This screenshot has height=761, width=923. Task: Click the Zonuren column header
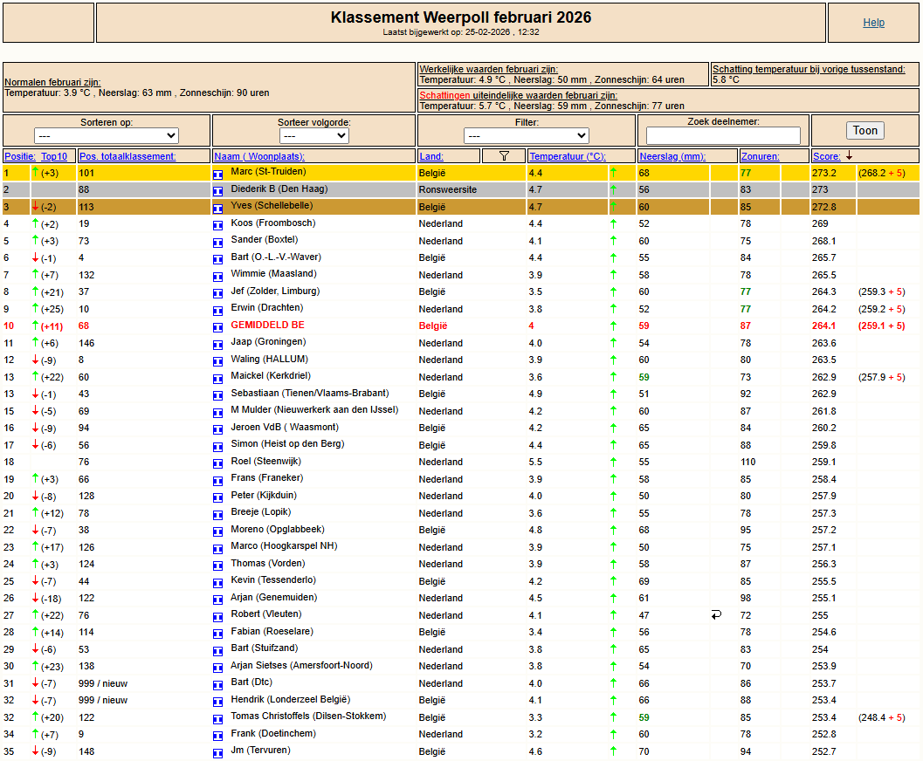[761, 156]
